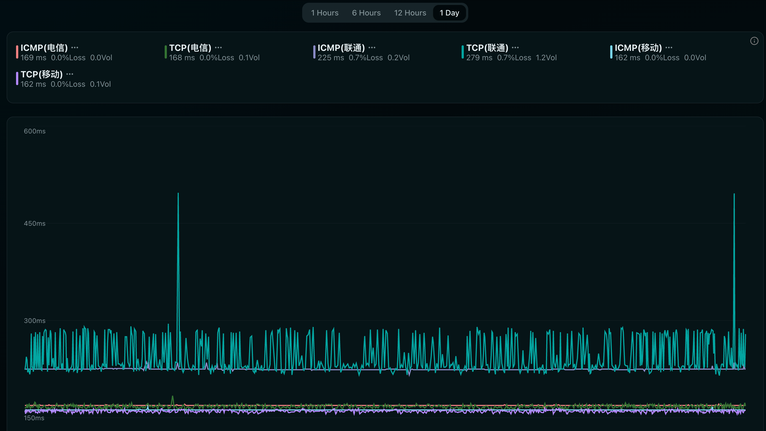Click the 300ms axis label

click(35, 321)
